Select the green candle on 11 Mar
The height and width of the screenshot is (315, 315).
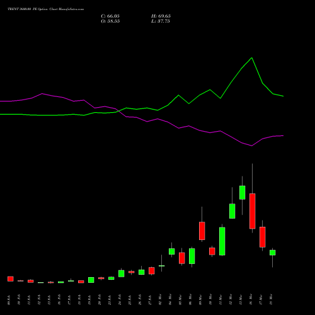222,241
